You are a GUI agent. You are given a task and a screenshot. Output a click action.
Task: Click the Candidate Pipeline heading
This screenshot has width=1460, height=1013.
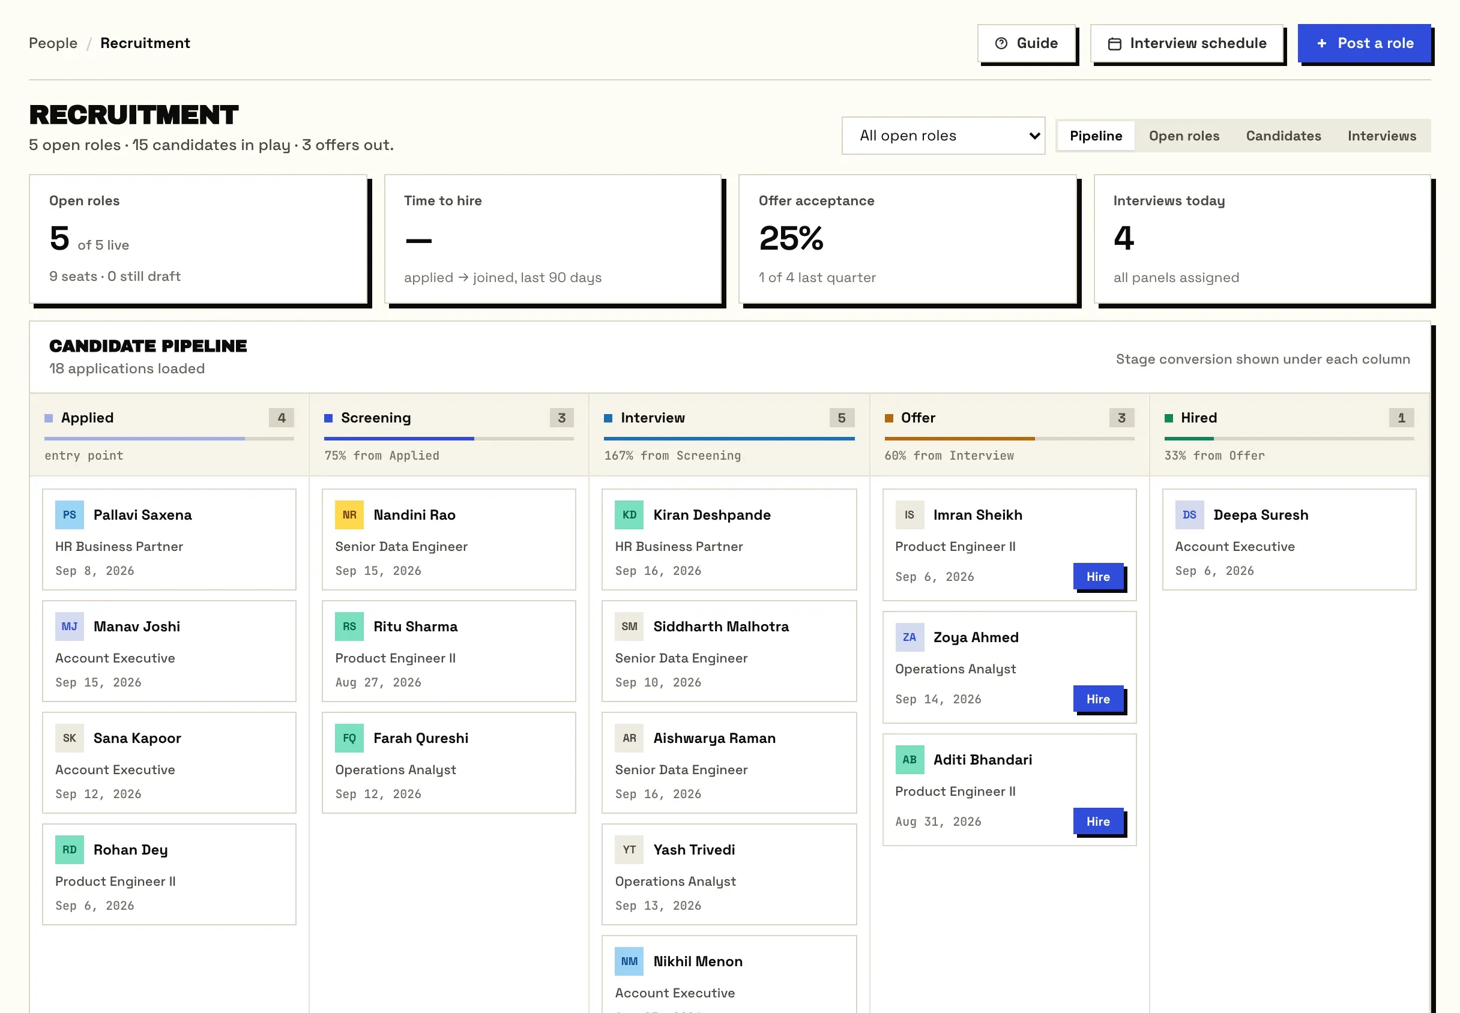coord(148,346)
